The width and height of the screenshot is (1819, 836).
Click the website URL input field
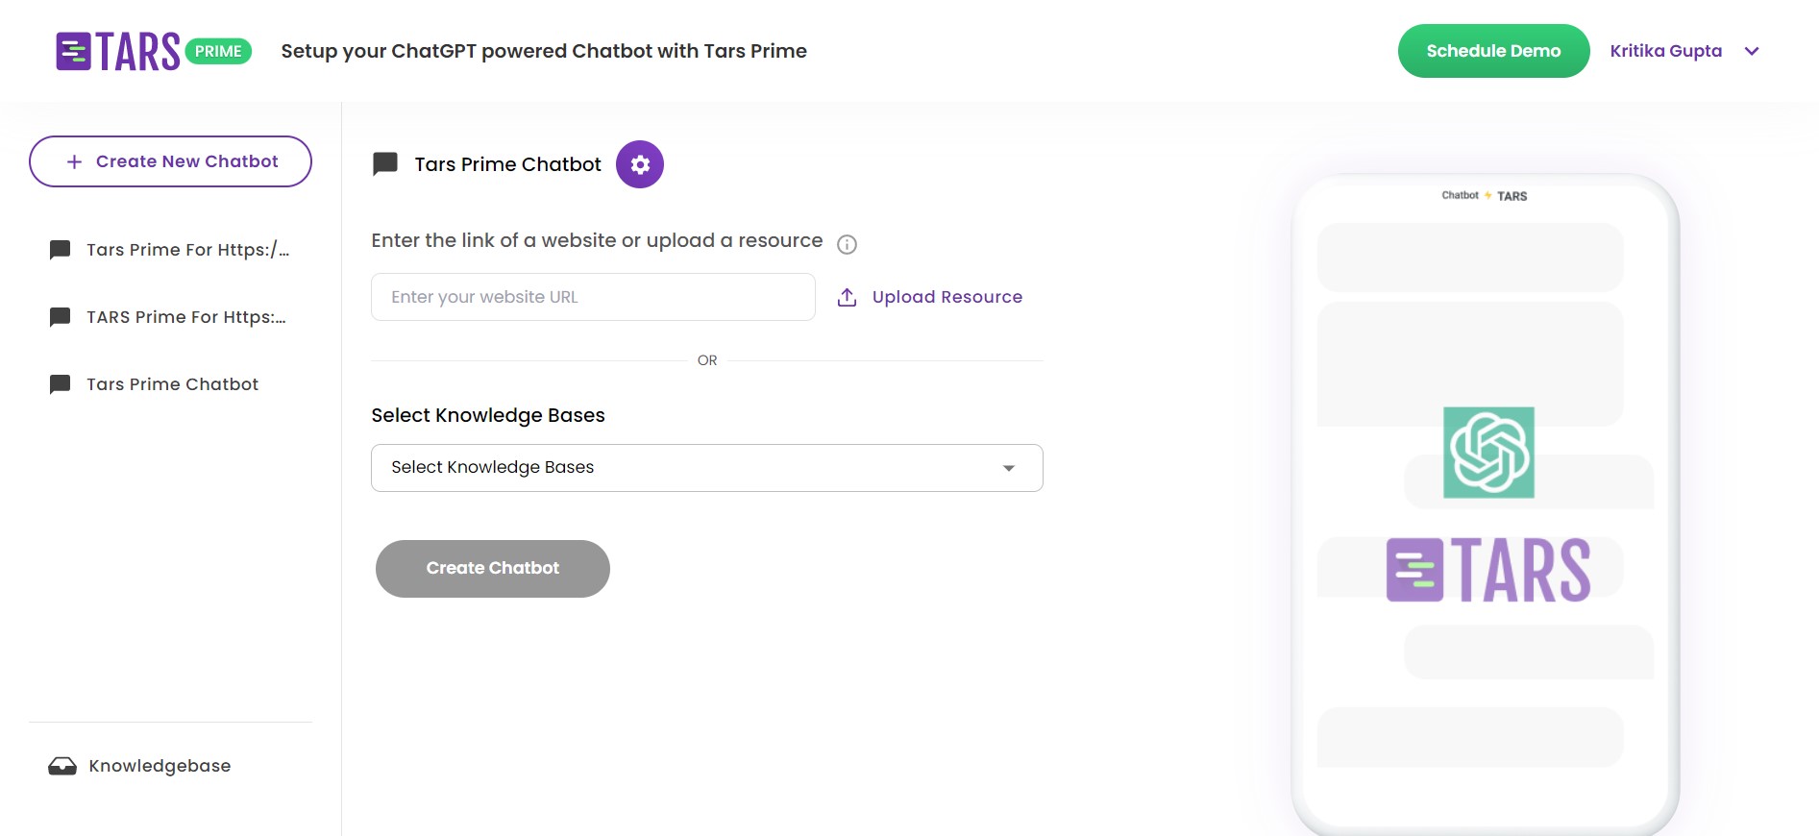point(592,297)
